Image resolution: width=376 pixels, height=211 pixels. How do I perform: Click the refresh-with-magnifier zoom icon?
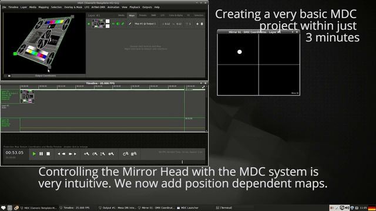pos(126,154)
